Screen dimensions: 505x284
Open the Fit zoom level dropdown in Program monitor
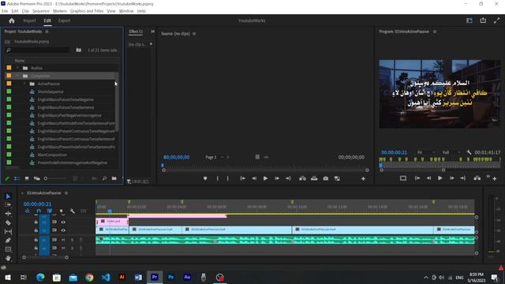pyautogui.click(x=426, y=152)
